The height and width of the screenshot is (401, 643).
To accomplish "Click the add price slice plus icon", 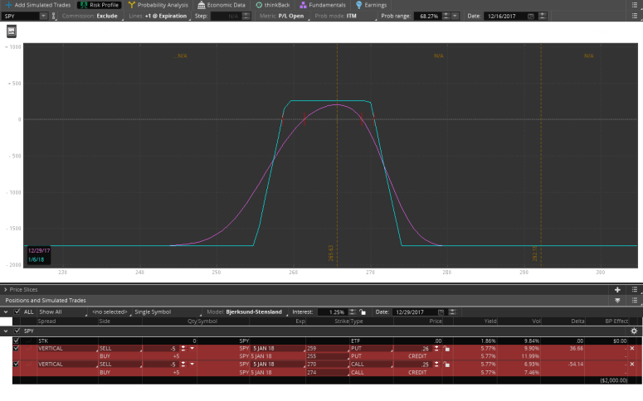I will coord(616,290).
